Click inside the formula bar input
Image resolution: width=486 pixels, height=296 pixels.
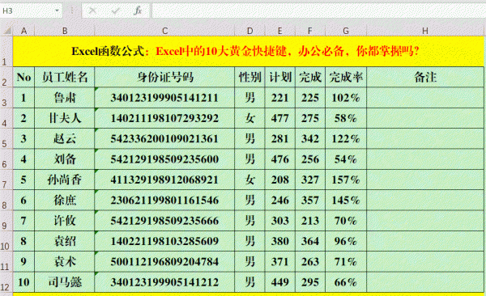click(318, 11)
